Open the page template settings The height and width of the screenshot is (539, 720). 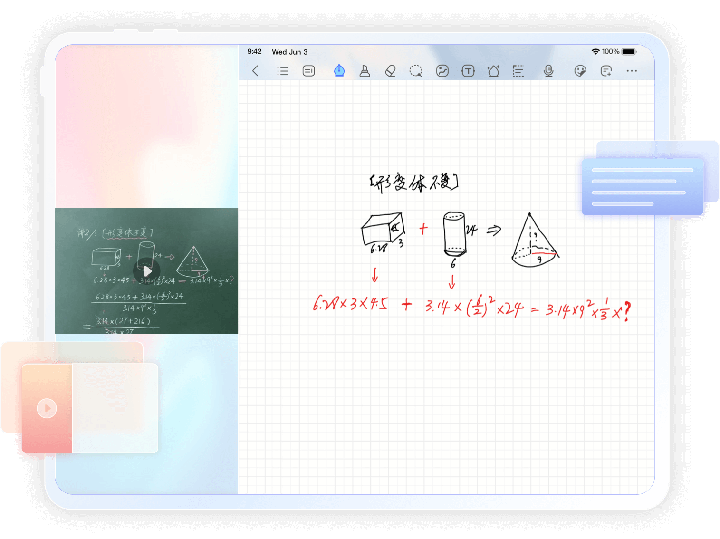(518, 71)
